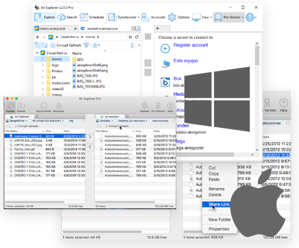299x248 pixels.
Task: Click the Register account link
Action: [x=191, y=45]
